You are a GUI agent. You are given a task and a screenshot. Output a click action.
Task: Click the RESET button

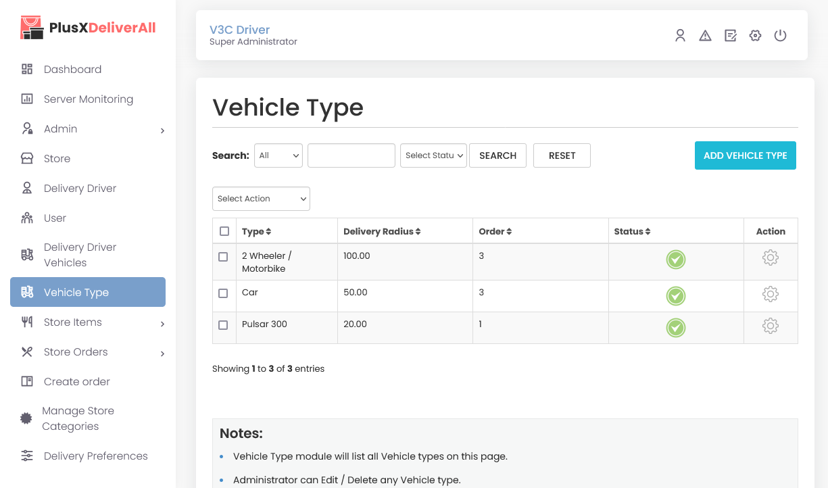pyautogui.click(x=562, y=155)
